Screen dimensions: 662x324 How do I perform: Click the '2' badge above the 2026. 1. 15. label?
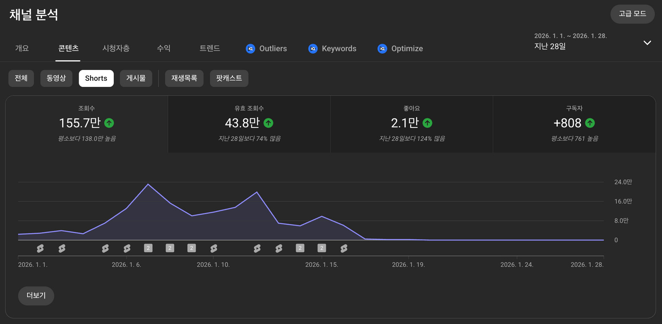tap(321, 248)
